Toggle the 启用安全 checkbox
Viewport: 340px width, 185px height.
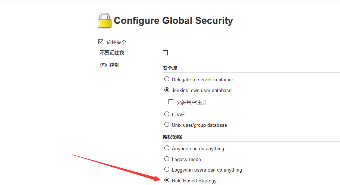[101, 42]
